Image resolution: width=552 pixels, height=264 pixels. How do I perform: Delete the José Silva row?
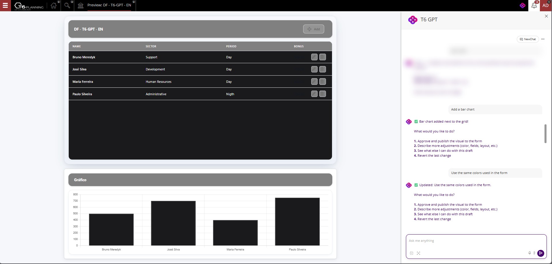click(322, 69)
